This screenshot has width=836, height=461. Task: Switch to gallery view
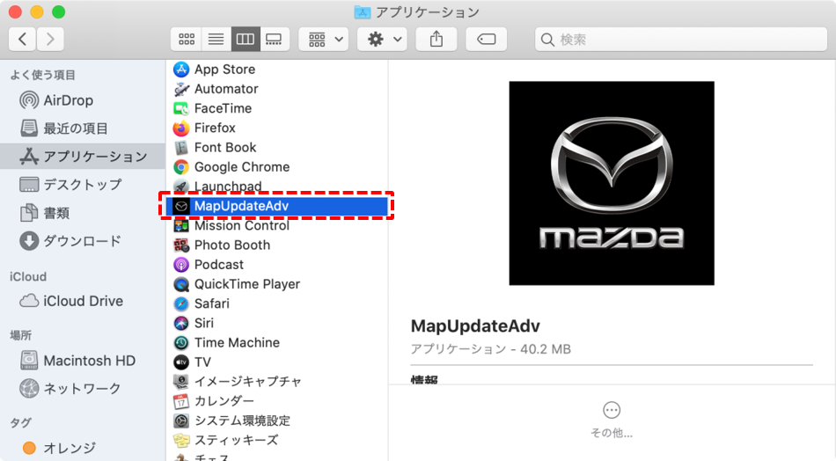pyautogui.click(x=274, y=39)
